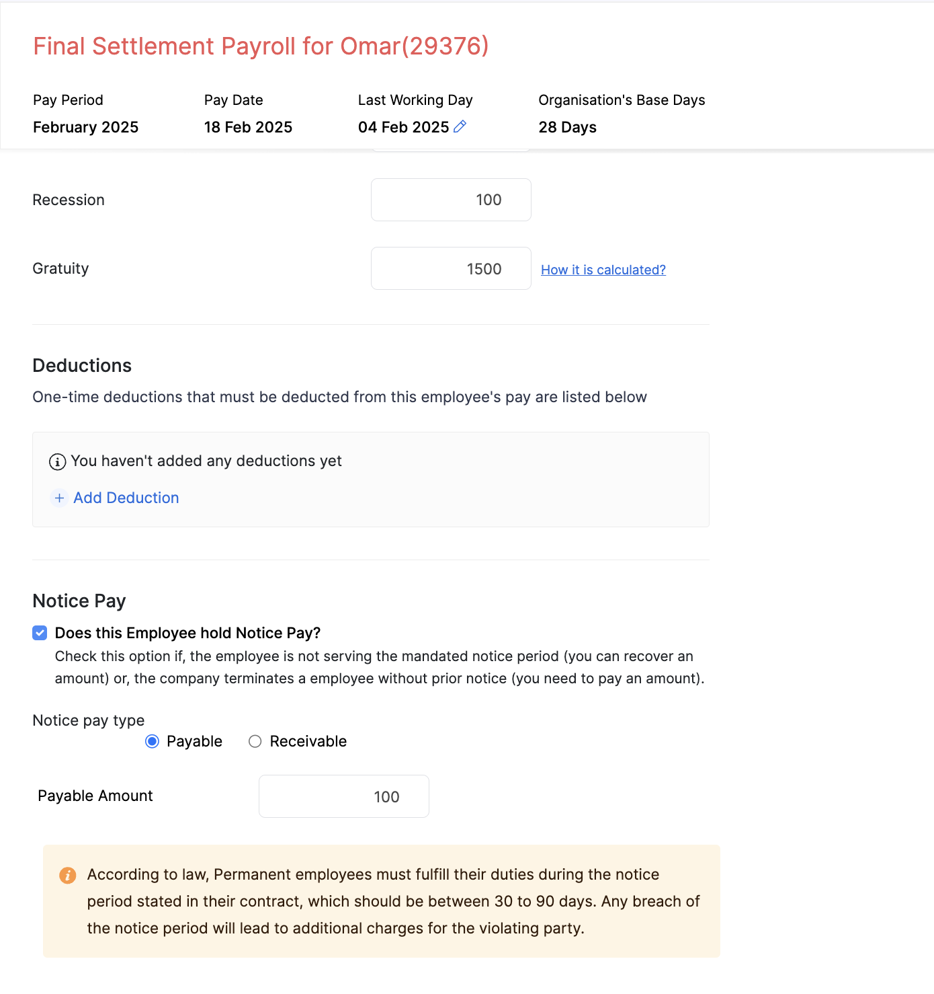Click the 04 Feb 2025 last working date

coord(403,127)
